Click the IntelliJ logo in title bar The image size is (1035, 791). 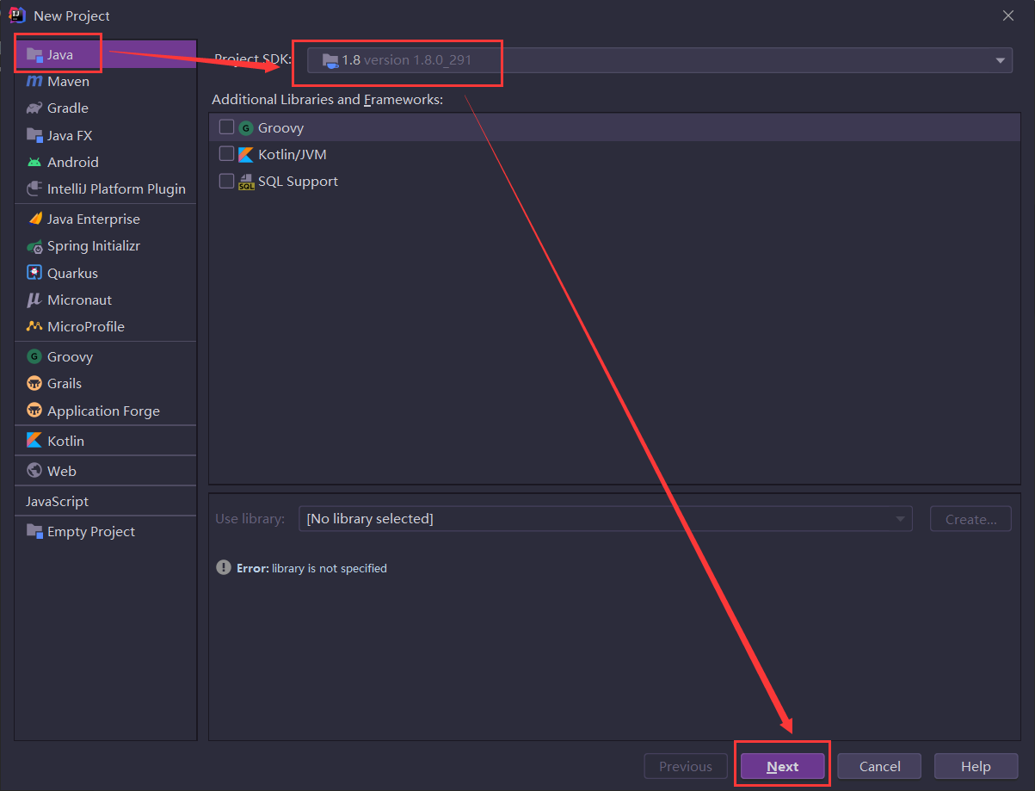pos(17,15)
